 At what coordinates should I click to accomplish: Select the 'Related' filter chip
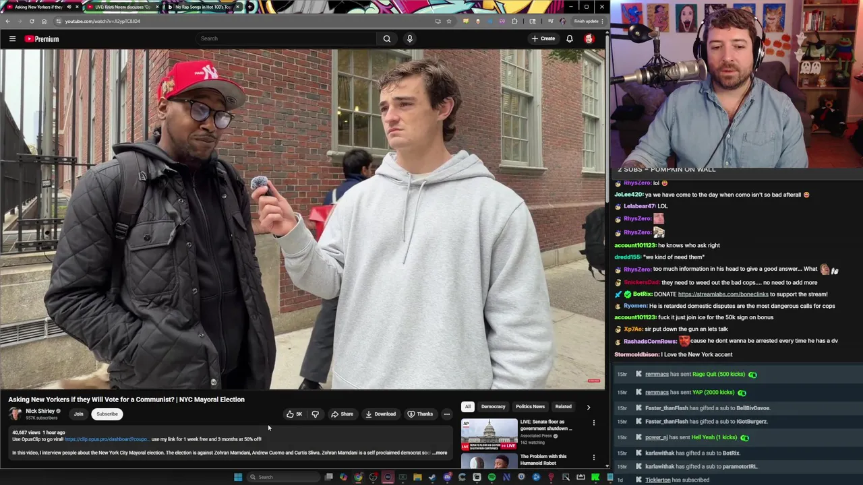pos(563,407)
